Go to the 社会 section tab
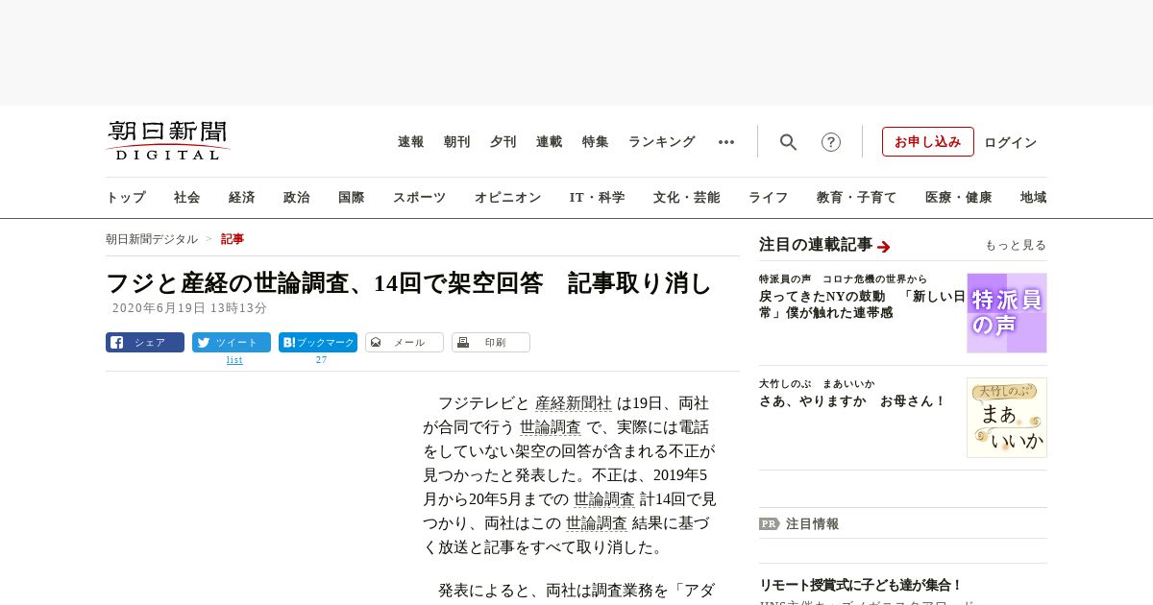The width and height of the screenshot is (1153, 605). 187,198
